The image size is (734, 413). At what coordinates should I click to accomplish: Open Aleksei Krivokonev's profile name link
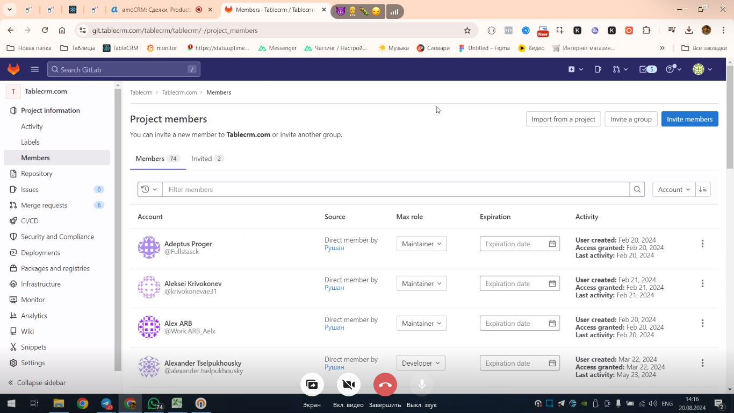click(x=193, y=283)
